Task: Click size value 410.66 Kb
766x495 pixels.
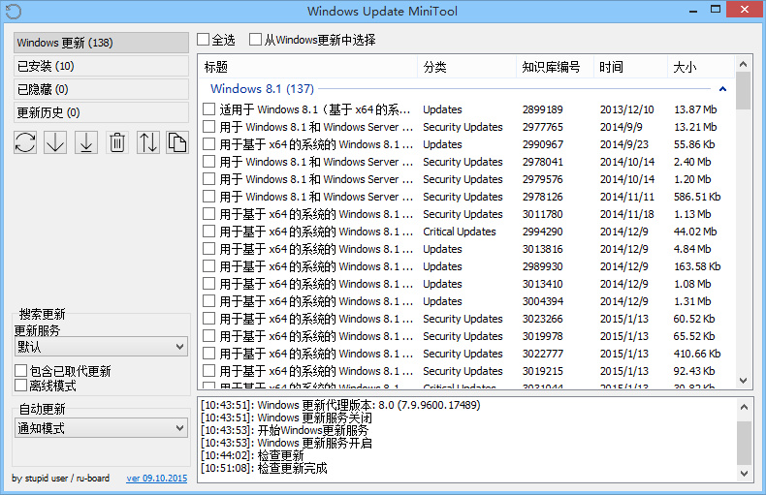Action: pyautogui.click(x=697, y=354)
